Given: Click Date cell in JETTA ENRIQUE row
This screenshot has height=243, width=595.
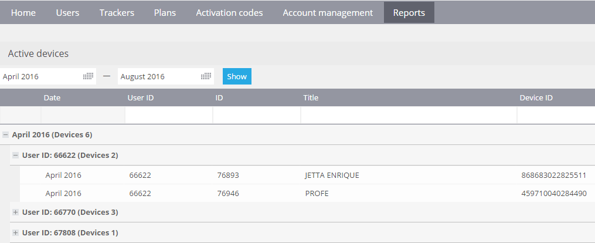Looking at the screenshot, I should (x=63, y=175).
